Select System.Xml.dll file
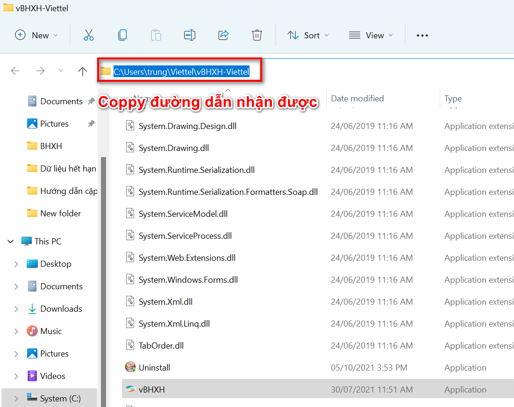The image size is (514, 407). [165, 302]
